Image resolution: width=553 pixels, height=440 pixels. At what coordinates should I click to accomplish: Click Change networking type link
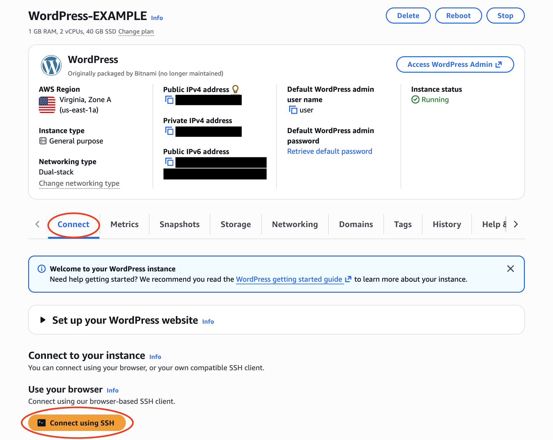(79, 183)
